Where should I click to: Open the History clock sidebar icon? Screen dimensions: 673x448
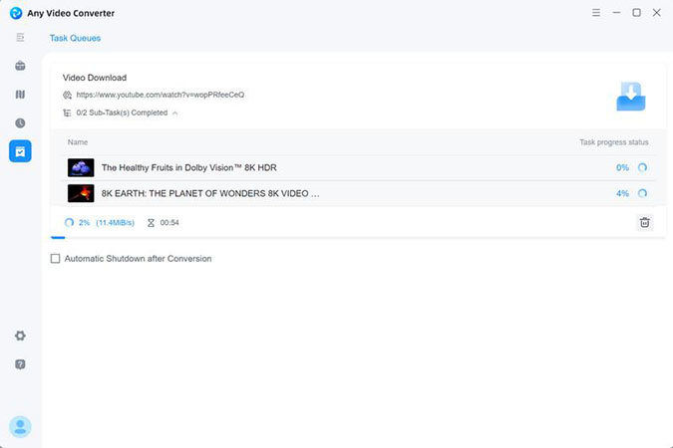click(x=20, y=123)
